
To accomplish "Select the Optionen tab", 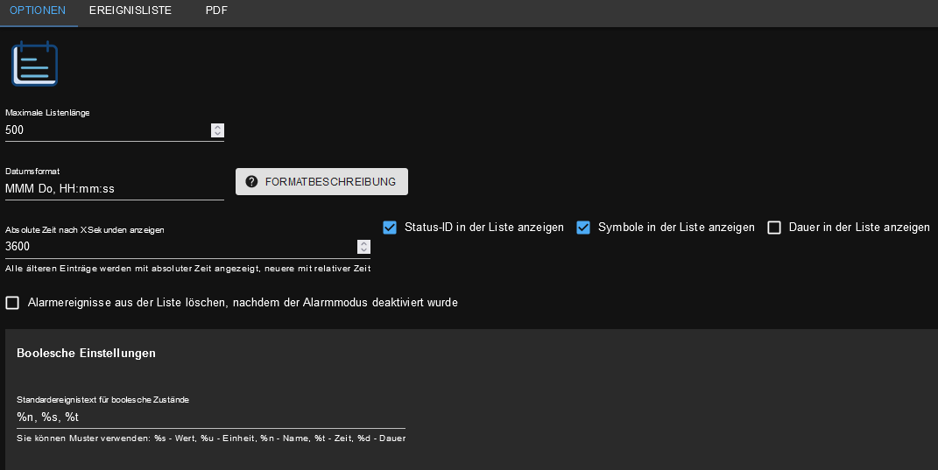I will point(39,11).
